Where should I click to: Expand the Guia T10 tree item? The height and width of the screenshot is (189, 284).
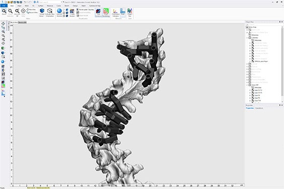point(250,101)
